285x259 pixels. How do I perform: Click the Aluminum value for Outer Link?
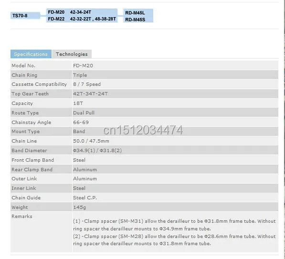(85, 179)
